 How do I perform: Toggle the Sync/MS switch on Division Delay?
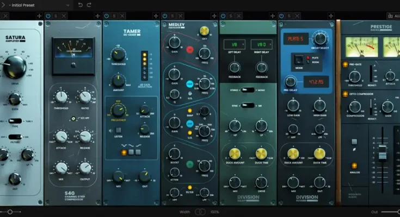pyautogui.click(x=248, y=106)
